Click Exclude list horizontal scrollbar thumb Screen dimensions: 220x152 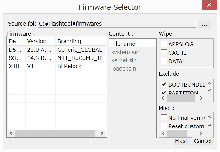181,98
